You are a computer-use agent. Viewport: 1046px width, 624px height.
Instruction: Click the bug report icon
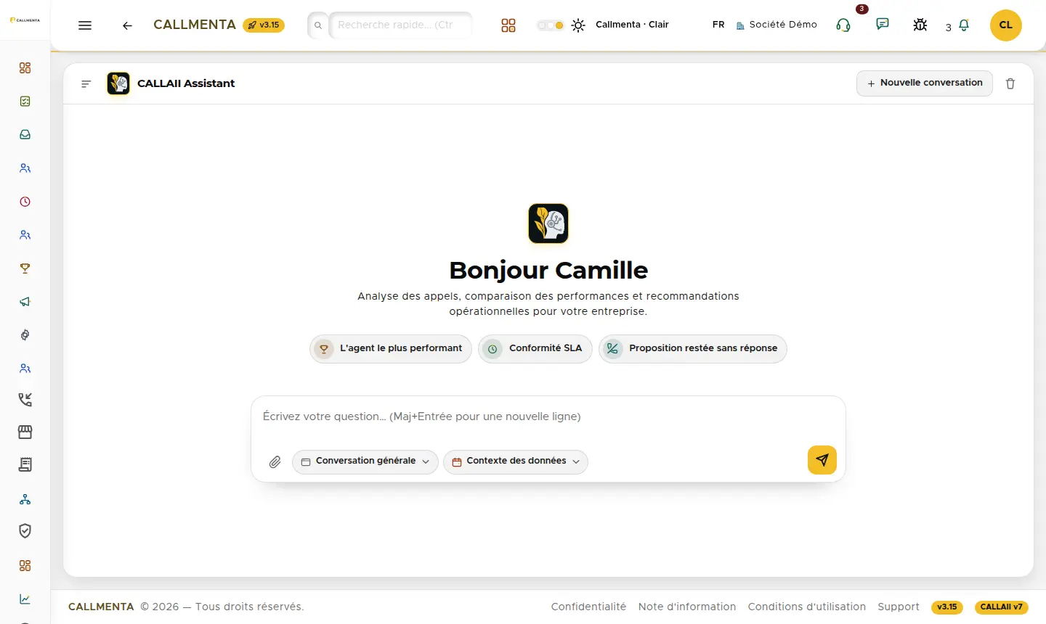pos(920,25)
